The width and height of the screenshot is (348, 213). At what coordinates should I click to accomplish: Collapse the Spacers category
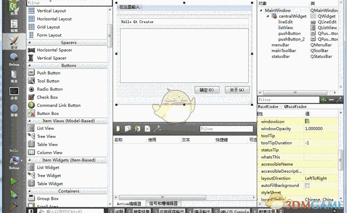[x=29, y=43]
